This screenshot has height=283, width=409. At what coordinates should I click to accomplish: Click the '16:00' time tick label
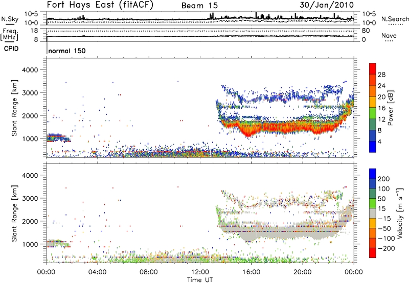(251, 272)
